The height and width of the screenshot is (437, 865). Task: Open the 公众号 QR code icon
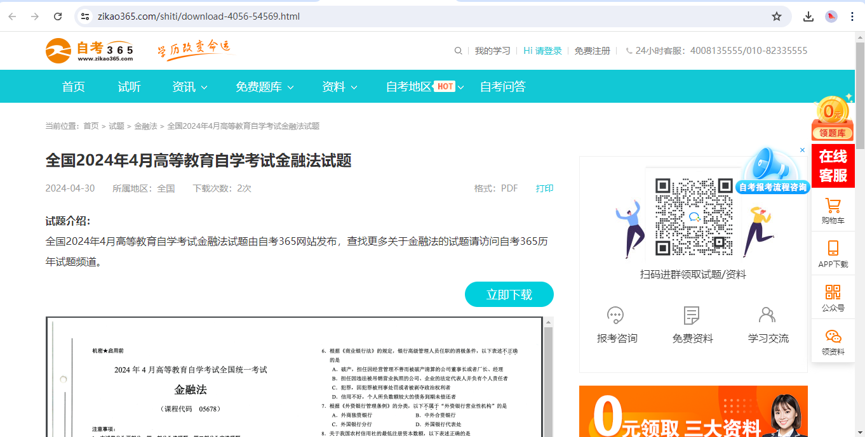(833, 292)
